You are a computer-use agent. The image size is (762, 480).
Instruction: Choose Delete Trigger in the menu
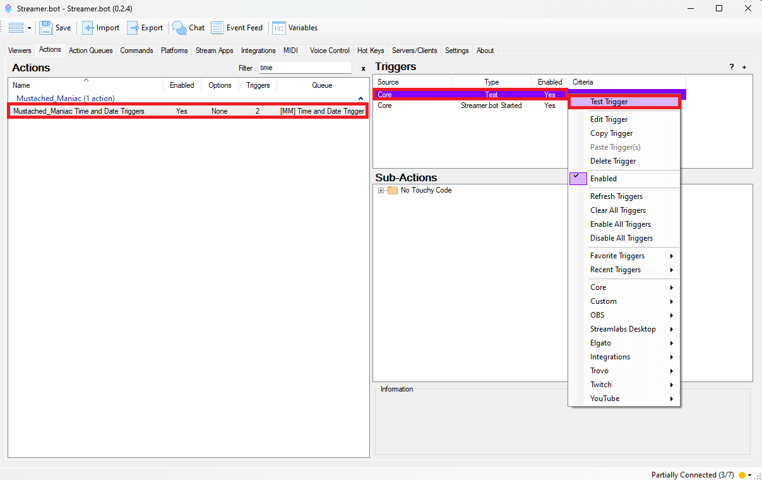[612, 161]
